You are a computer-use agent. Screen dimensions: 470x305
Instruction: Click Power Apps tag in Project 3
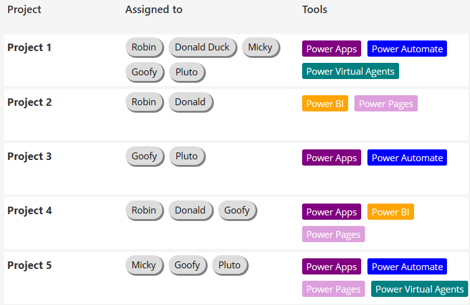pos(331,157)
